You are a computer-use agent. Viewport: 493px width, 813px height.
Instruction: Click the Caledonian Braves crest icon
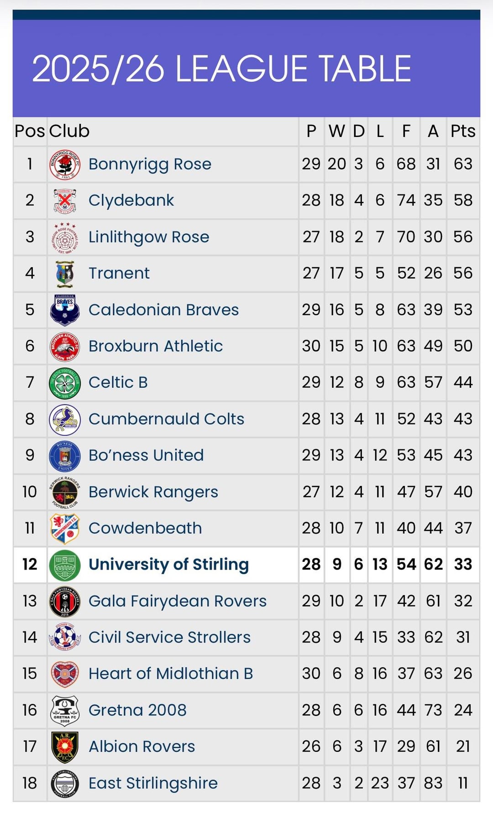click(65, 310)
